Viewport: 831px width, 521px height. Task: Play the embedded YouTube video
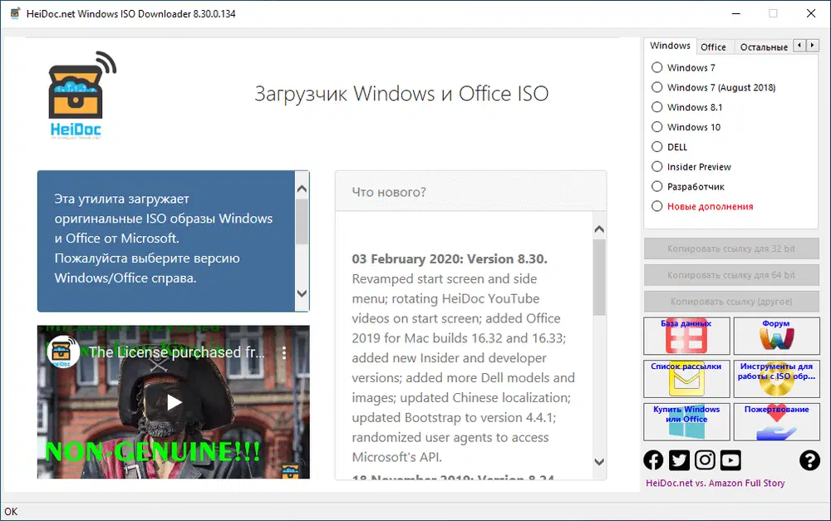point(174,402)
